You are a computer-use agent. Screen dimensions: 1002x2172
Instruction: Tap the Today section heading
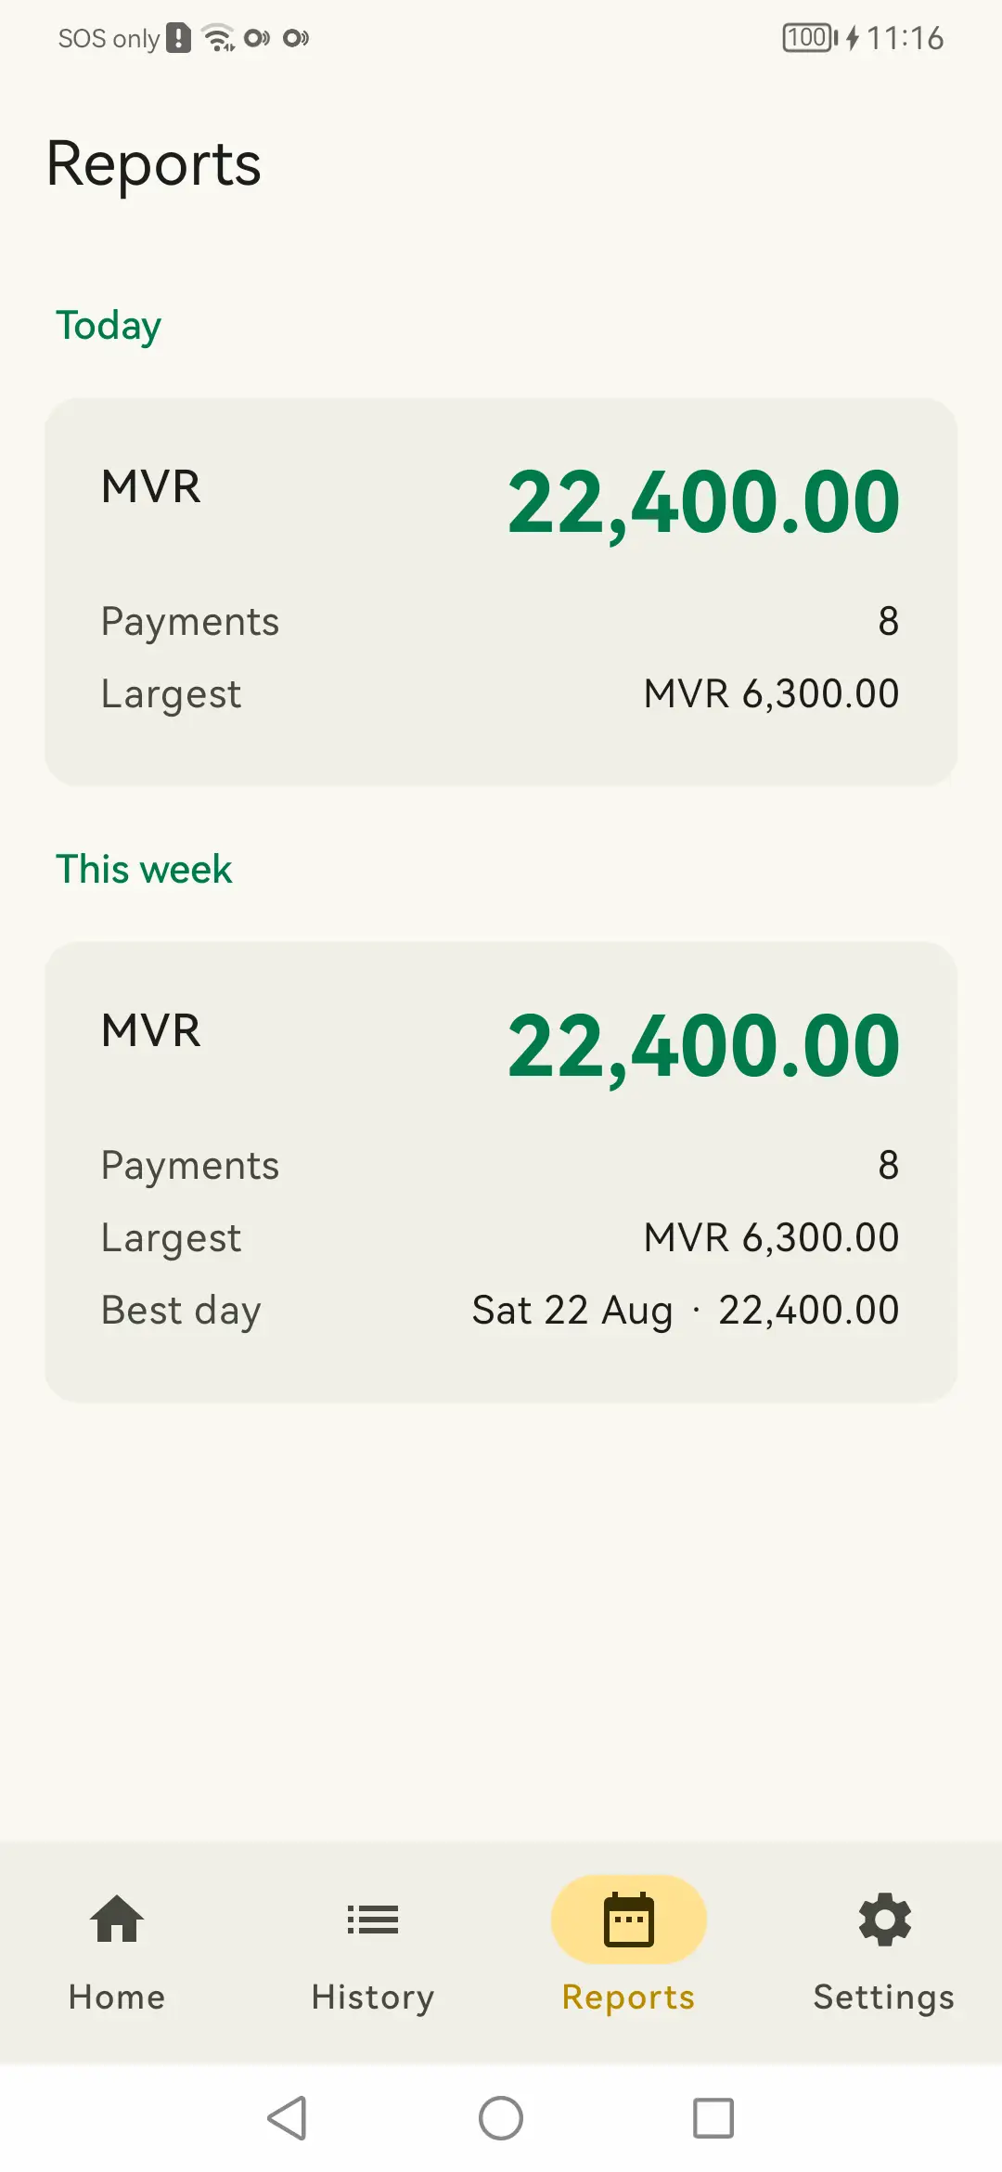click(109, 326)
